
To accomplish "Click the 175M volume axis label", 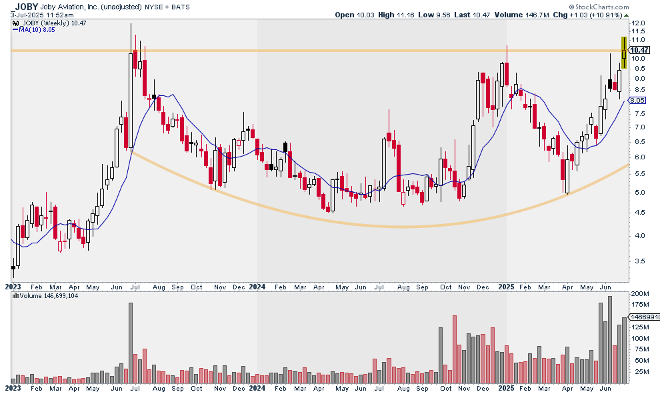I will [x=640, y=305].
